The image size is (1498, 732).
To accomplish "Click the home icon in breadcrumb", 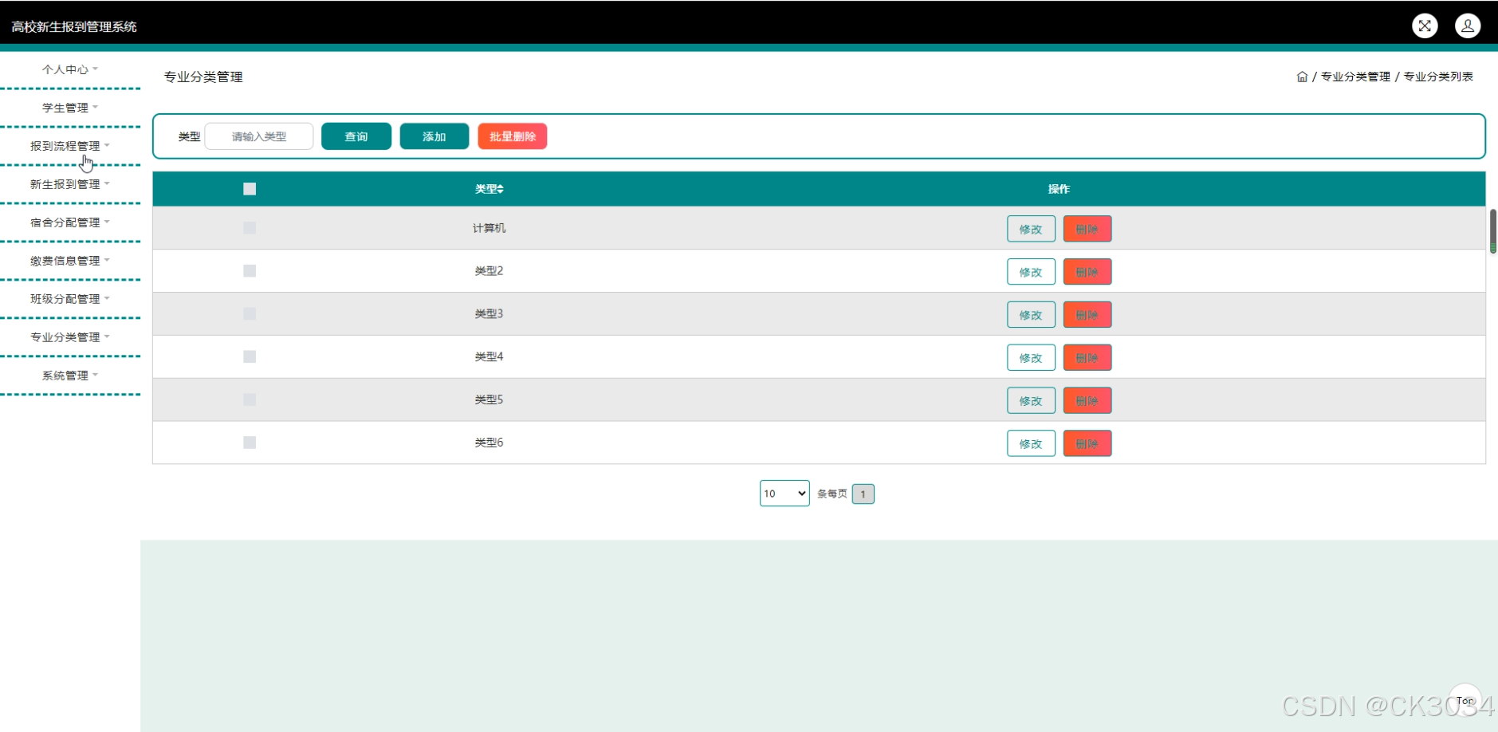I will (x=1302, y=77).
